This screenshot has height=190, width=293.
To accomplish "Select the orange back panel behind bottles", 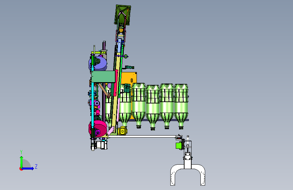I will point(129,78).
